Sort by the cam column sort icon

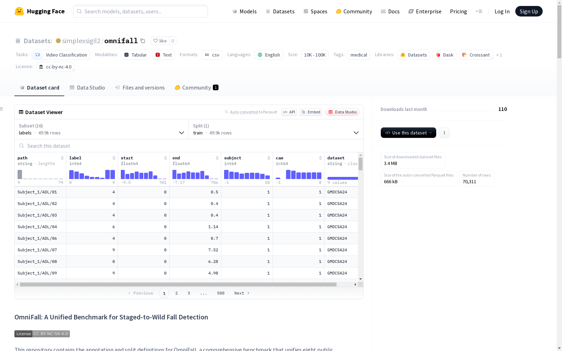(x=320, y=158)
